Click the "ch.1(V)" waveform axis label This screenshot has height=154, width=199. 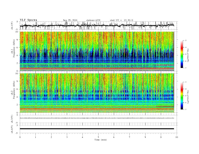point(12,25)
